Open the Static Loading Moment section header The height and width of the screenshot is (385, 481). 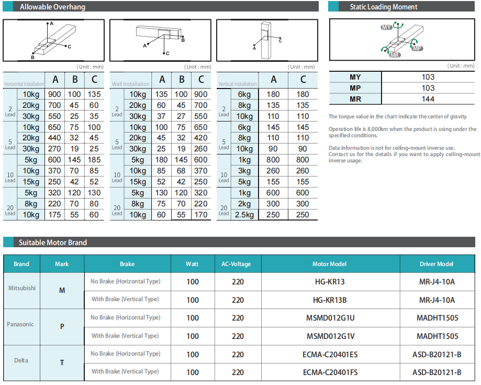384,7
